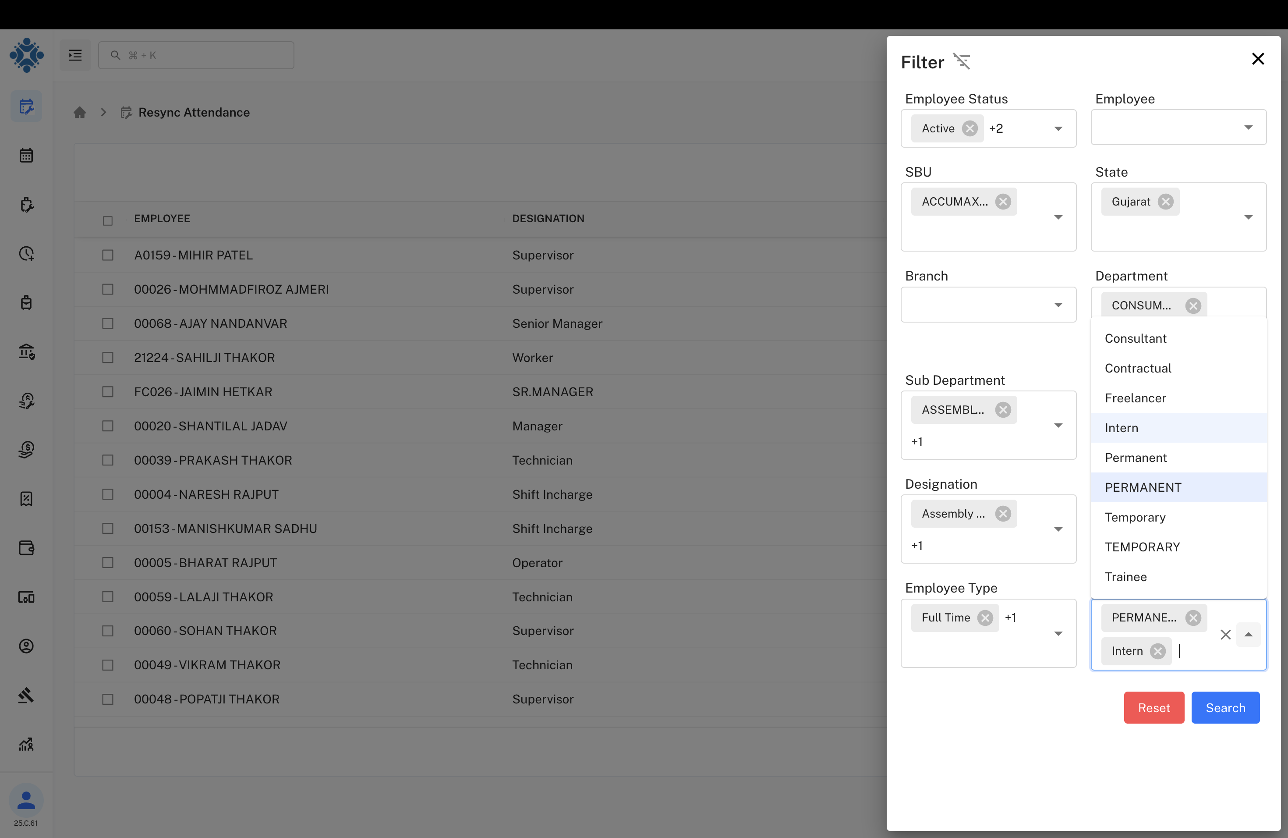Check the row for 00048 - POPATJI THAKOR

point(107,699)
